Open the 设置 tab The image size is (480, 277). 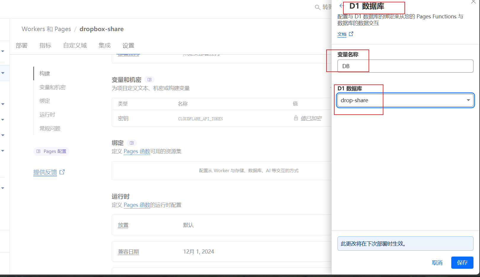[128, 46]
